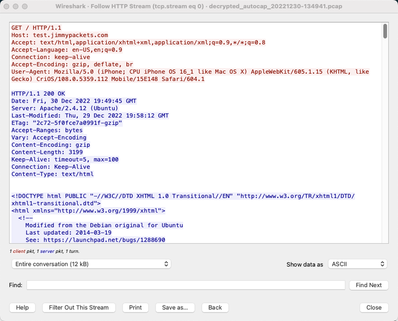The height and width of the screenshot is (321, 398).
Task: Click the 'User-Agent: Mozilla/5.0' line
Action: point(190,75)
